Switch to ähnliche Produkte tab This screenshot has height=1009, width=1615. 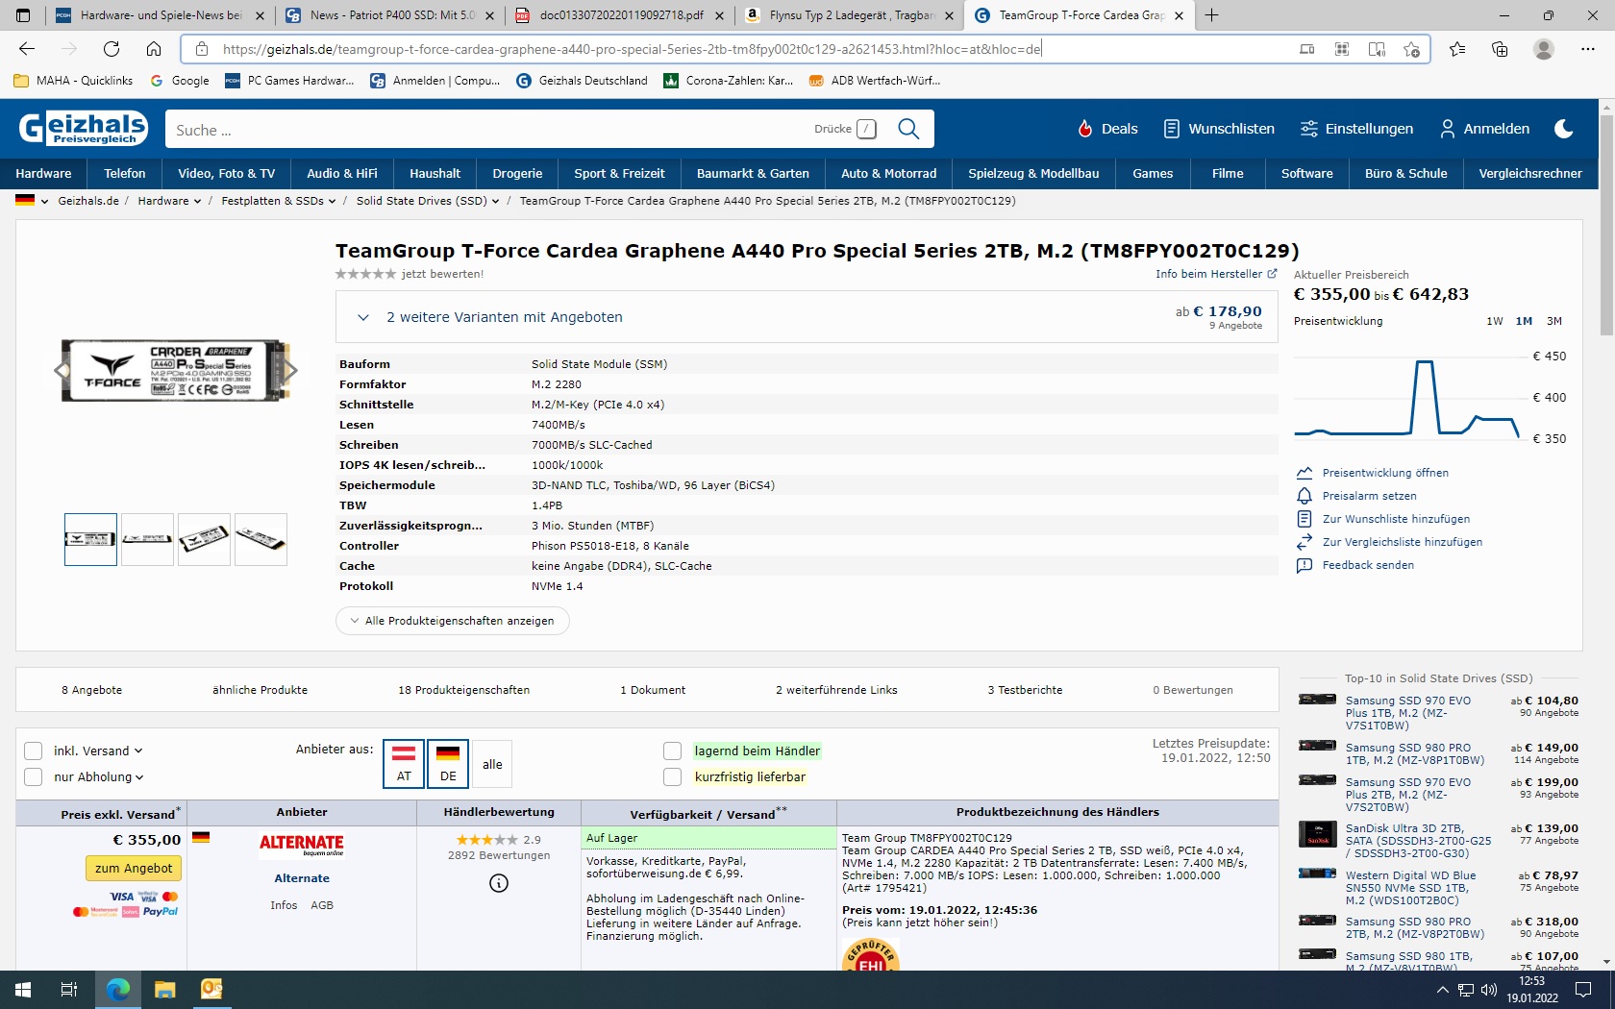pos(260,690)
